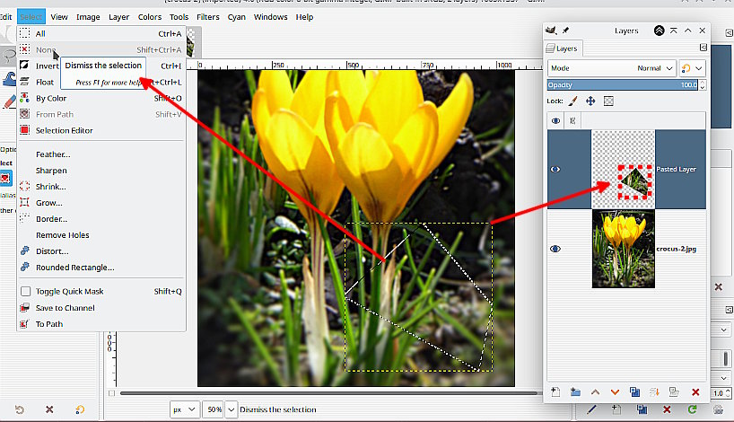Switch to the Layers tab

point(562,48)
